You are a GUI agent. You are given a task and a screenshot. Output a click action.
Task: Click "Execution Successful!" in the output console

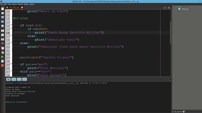(17, 102)
